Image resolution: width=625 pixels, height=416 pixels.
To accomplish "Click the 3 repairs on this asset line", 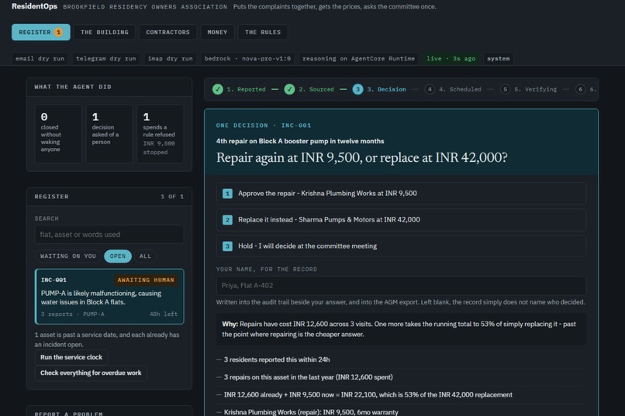I will (x=308, y=377).
